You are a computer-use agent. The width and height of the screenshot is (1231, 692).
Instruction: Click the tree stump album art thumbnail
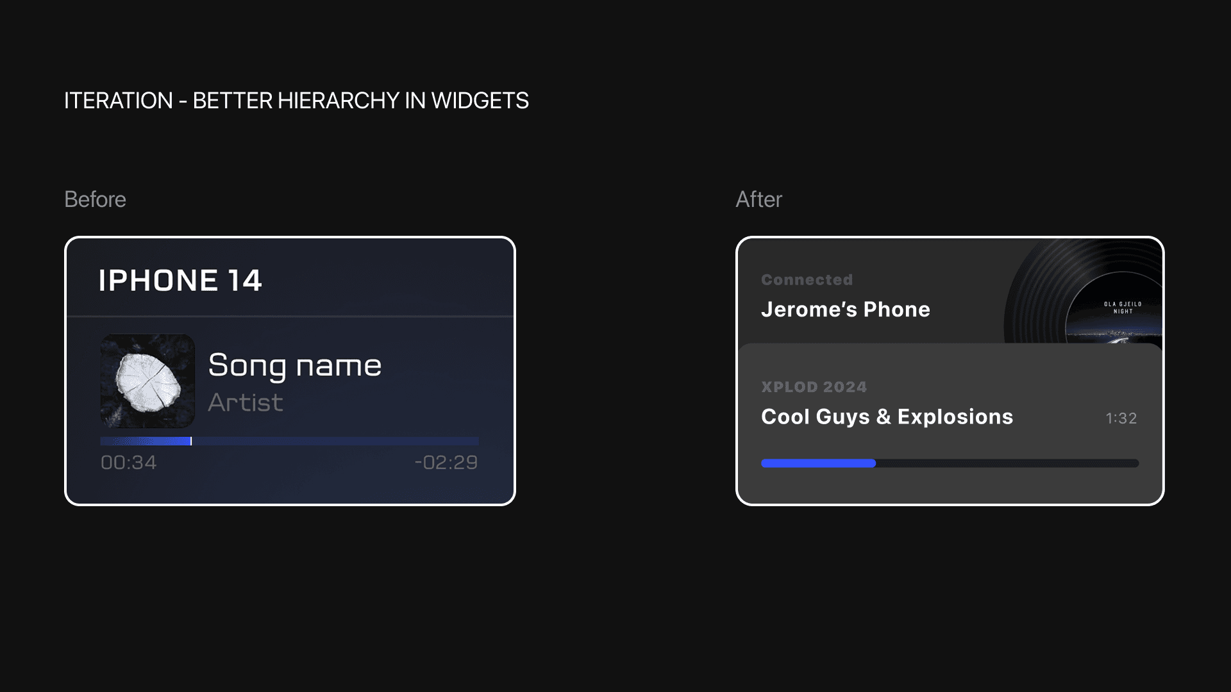pos(147,381)
